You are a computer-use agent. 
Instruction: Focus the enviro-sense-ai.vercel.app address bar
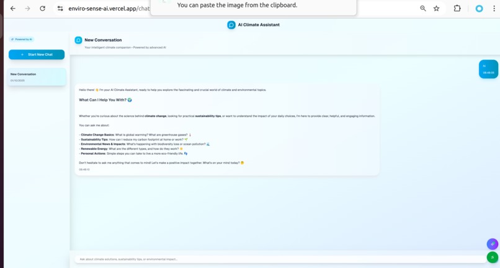point(109,9)
